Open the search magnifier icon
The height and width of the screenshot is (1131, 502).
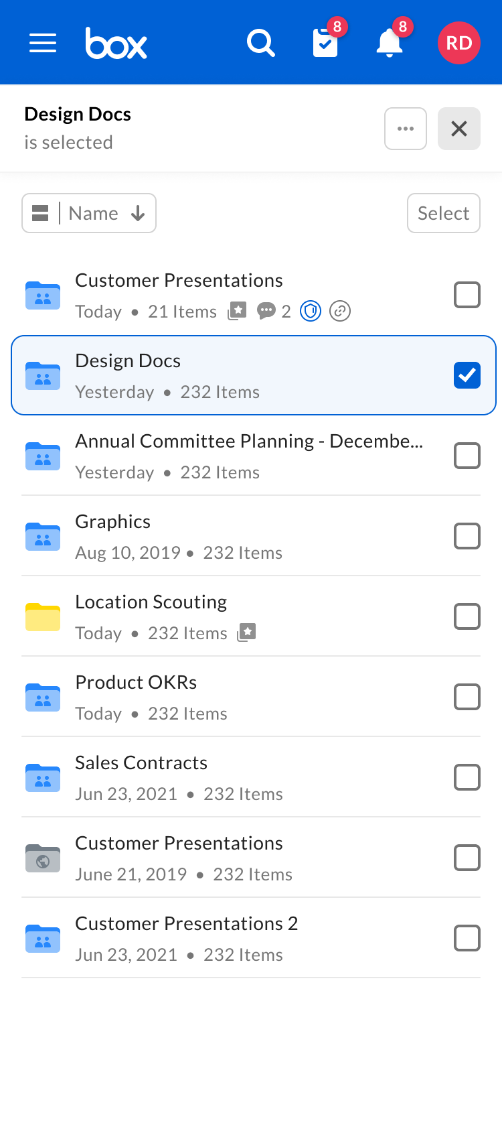(260, 44)
